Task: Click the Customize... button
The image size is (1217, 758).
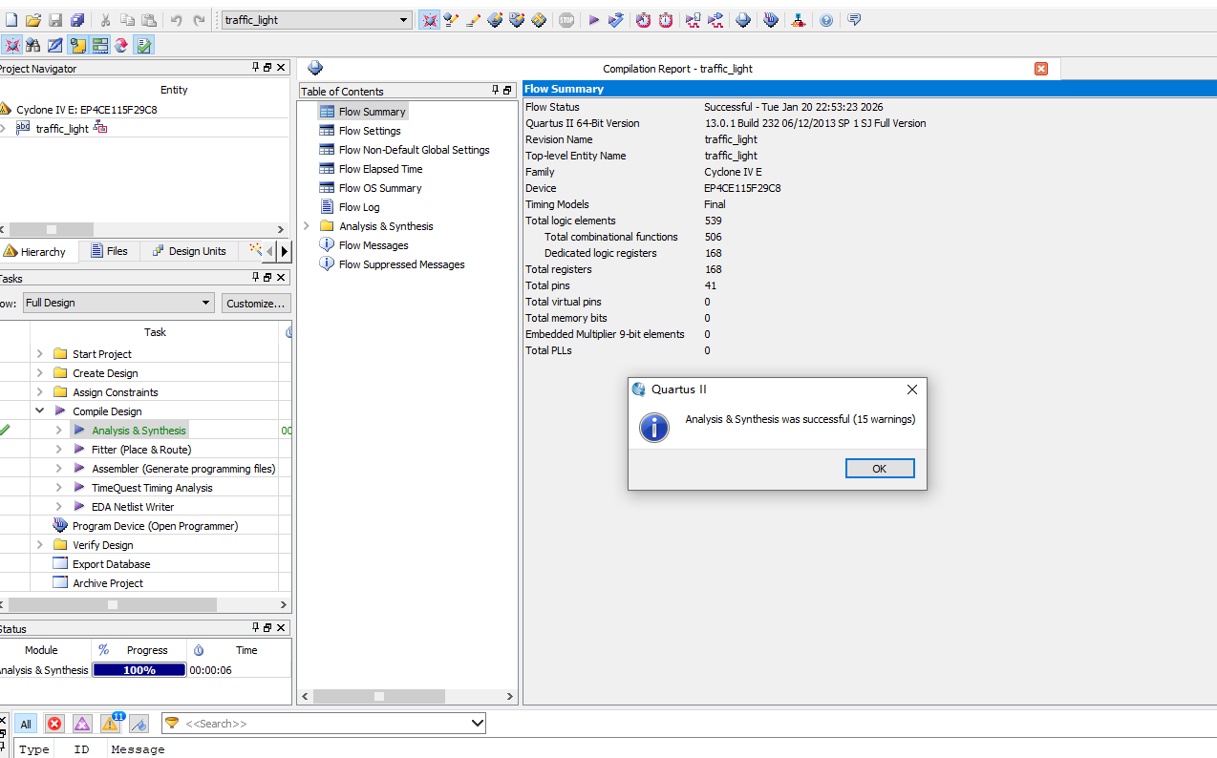Action: (256, 303)
